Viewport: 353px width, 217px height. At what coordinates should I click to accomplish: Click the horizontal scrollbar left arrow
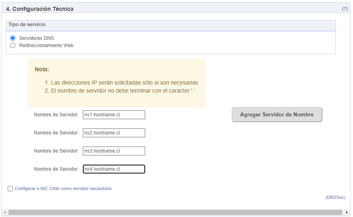(5, 212)
